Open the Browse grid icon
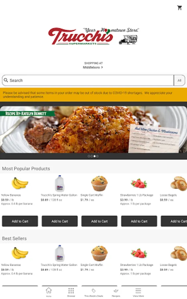The image size is (187, 299). (71, 291)
